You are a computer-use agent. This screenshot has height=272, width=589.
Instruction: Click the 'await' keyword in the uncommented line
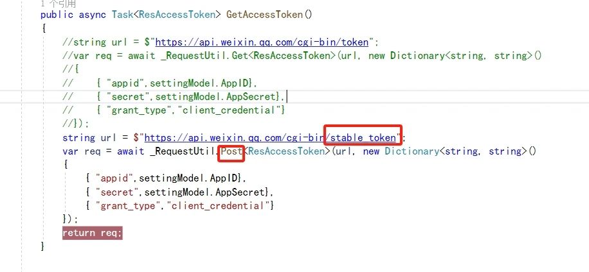coord(131,151)
